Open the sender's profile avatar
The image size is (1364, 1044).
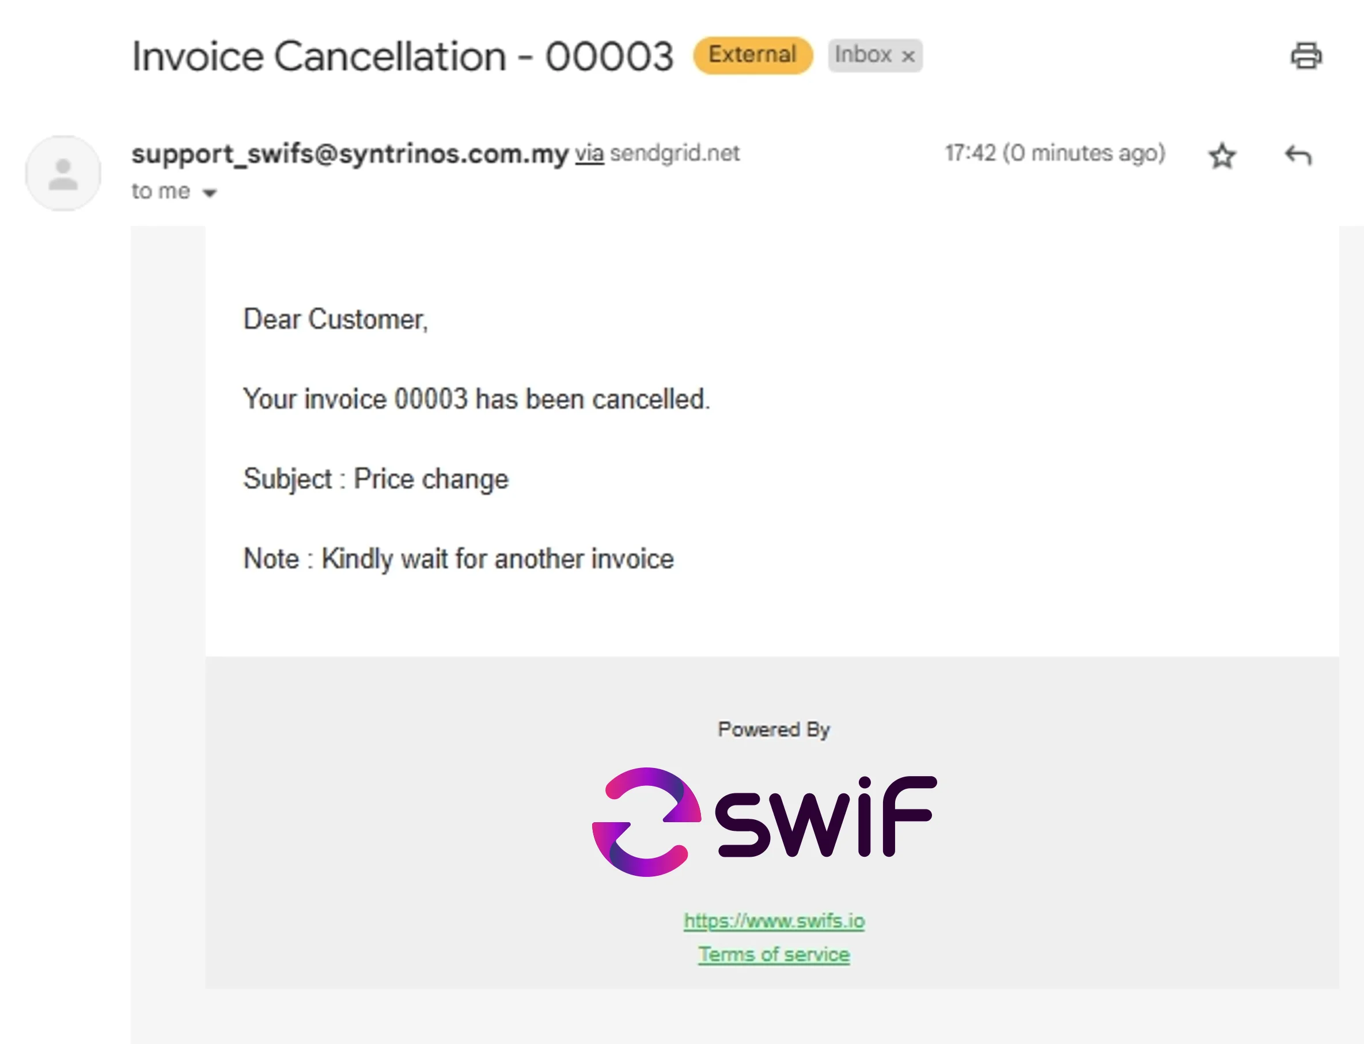[x=63, y=173]
